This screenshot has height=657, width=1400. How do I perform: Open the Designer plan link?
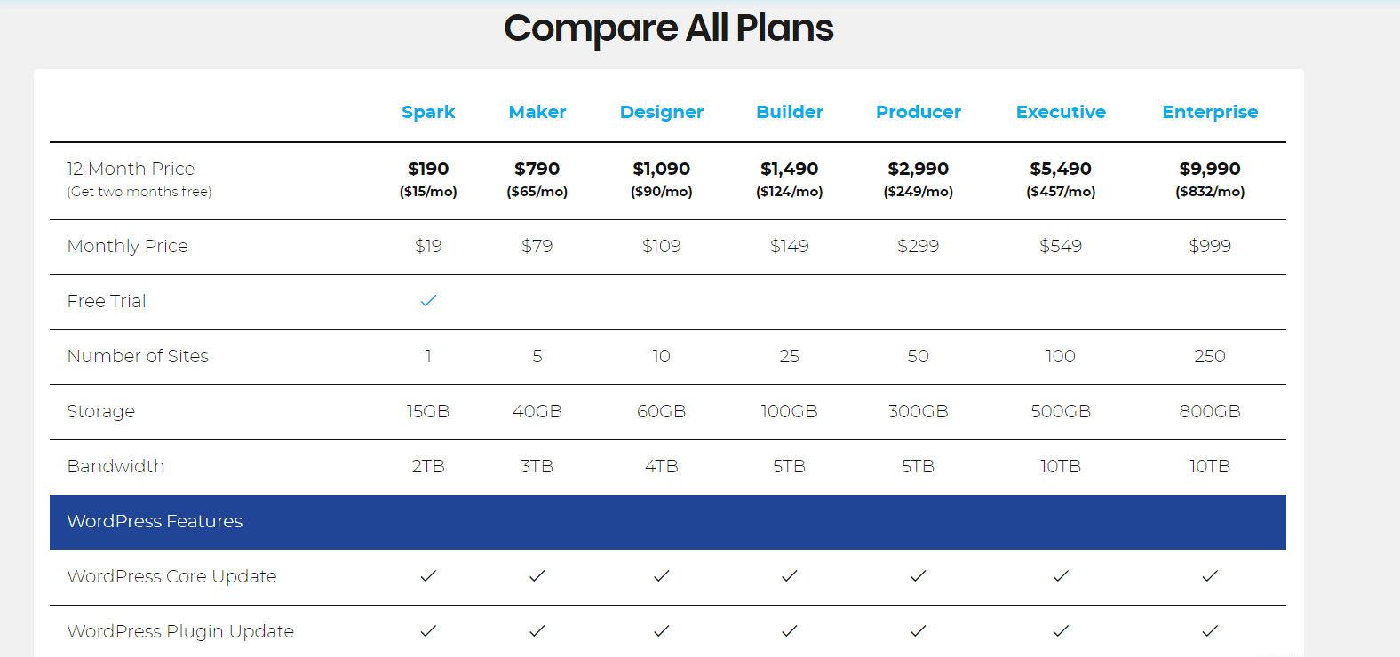(x=661, y=112)
